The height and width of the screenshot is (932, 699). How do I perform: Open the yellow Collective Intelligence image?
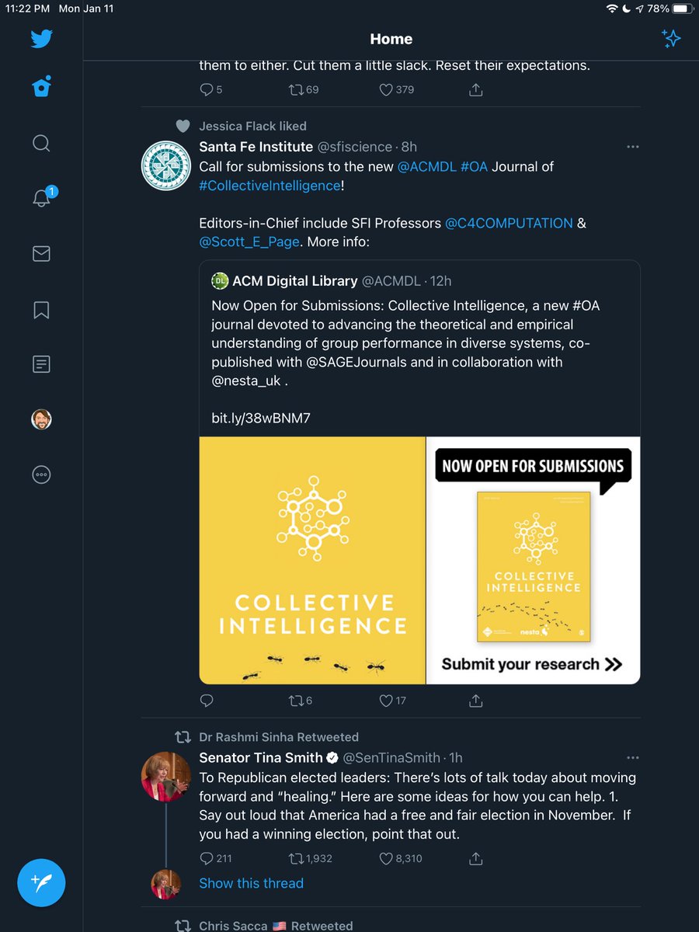coord(312,560)
